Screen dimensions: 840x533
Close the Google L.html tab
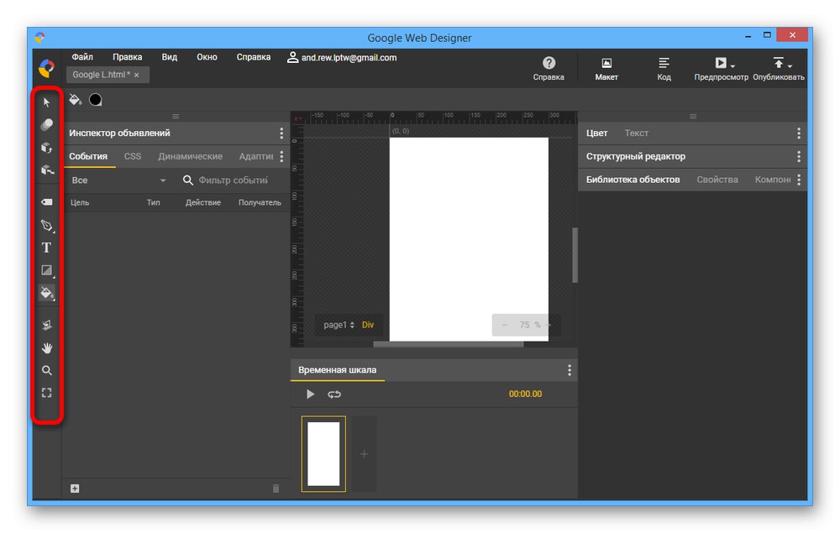[x=137, y=75]
